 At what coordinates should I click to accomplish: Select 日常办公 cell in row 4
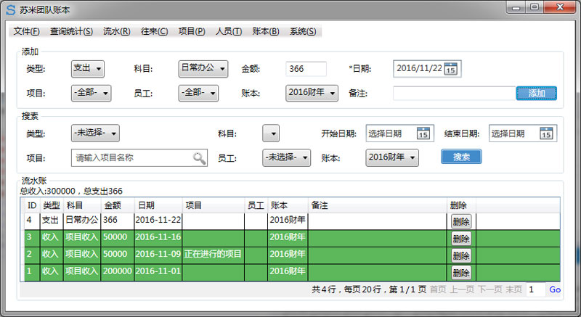pyautogui.click(x=82, y=220)
